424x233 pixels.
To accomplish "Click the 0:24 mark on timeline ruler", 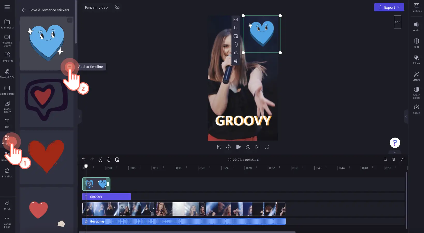I will 226,168.
